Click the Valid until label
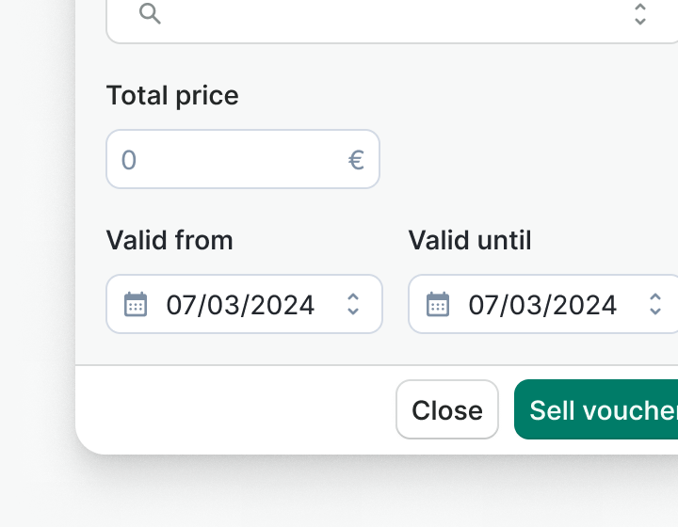This screenshot has height=527, width=678. point(470,241)
